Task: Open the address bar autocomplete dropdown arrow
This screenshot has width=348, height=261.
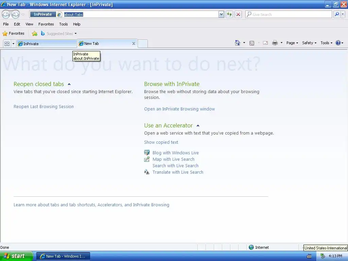Action: 221,14
